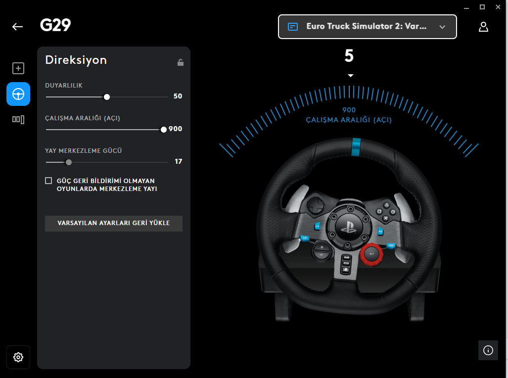508x378 pixels.
Task: Close the G HUB window
Action: 498,7
